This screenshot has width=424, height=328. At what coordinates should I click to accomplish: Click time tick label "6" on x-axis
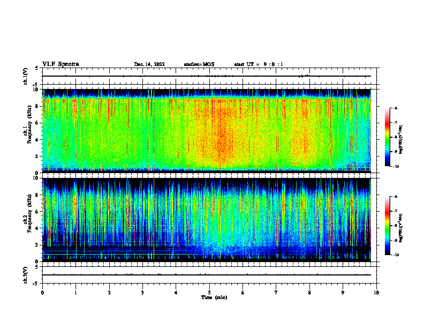pyautogui.click(x=243, y=293)
